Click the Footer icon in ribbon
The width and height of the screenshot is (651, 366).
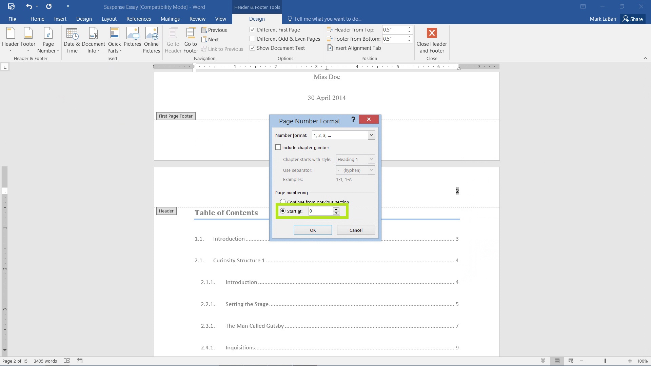27,40
